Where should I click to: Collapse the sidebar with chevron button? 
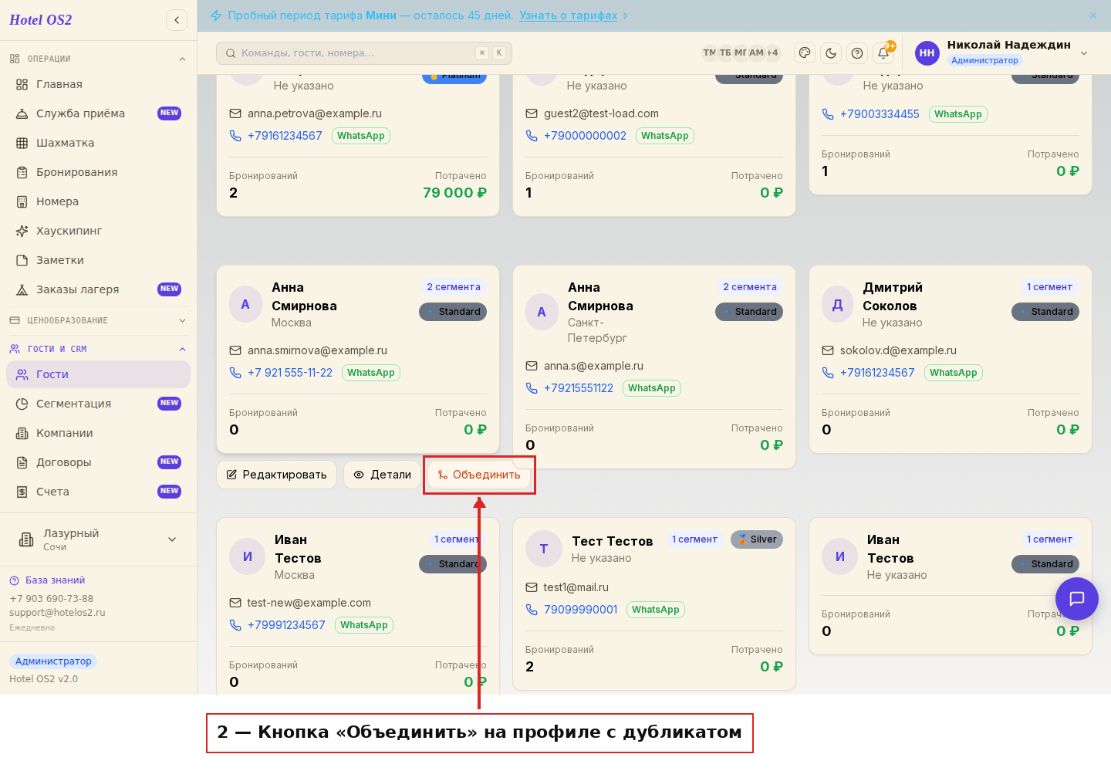pyautogui.click(x=177, y=20)
